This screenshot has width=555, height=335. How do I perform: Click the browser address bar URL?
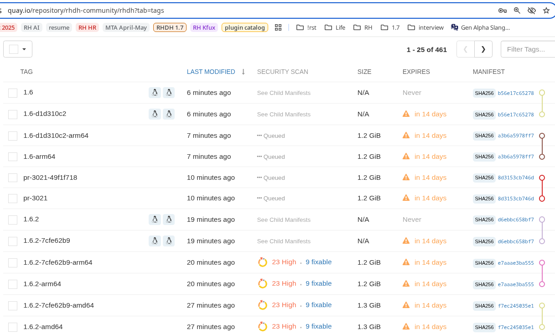point(86,10)
